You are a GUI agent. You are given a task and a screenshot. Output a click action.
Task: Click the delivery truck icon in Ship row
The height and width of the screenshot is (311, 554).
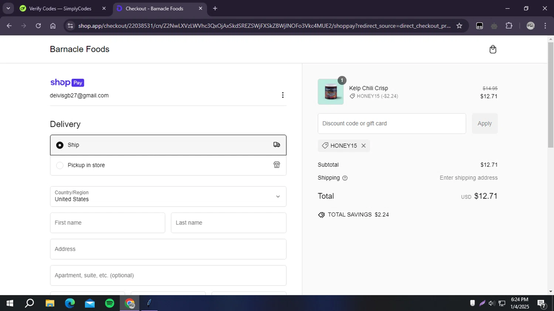[277, 145]
